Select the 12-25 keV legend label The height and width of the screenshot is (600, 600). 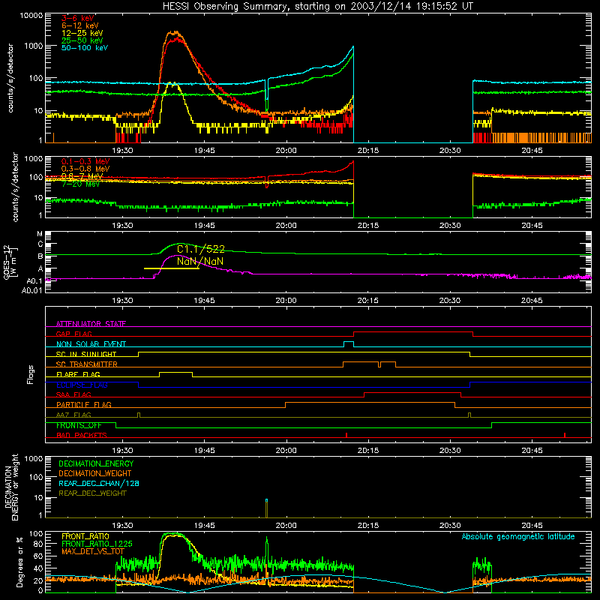[x=82, y=33]
